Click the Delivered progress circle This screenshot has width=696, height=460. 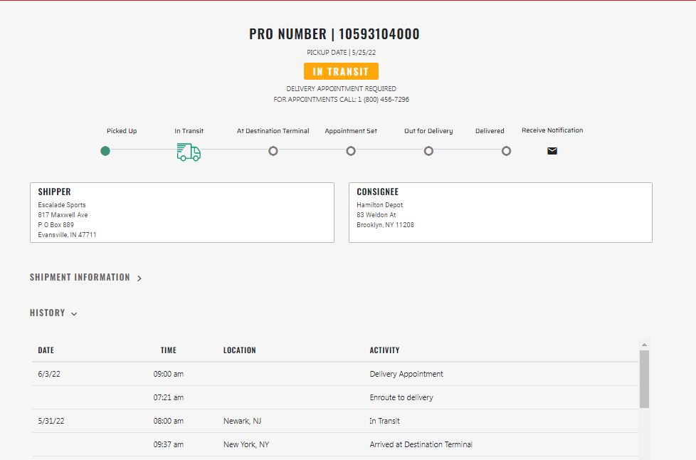pyautogui.click(x=506, y=151)
